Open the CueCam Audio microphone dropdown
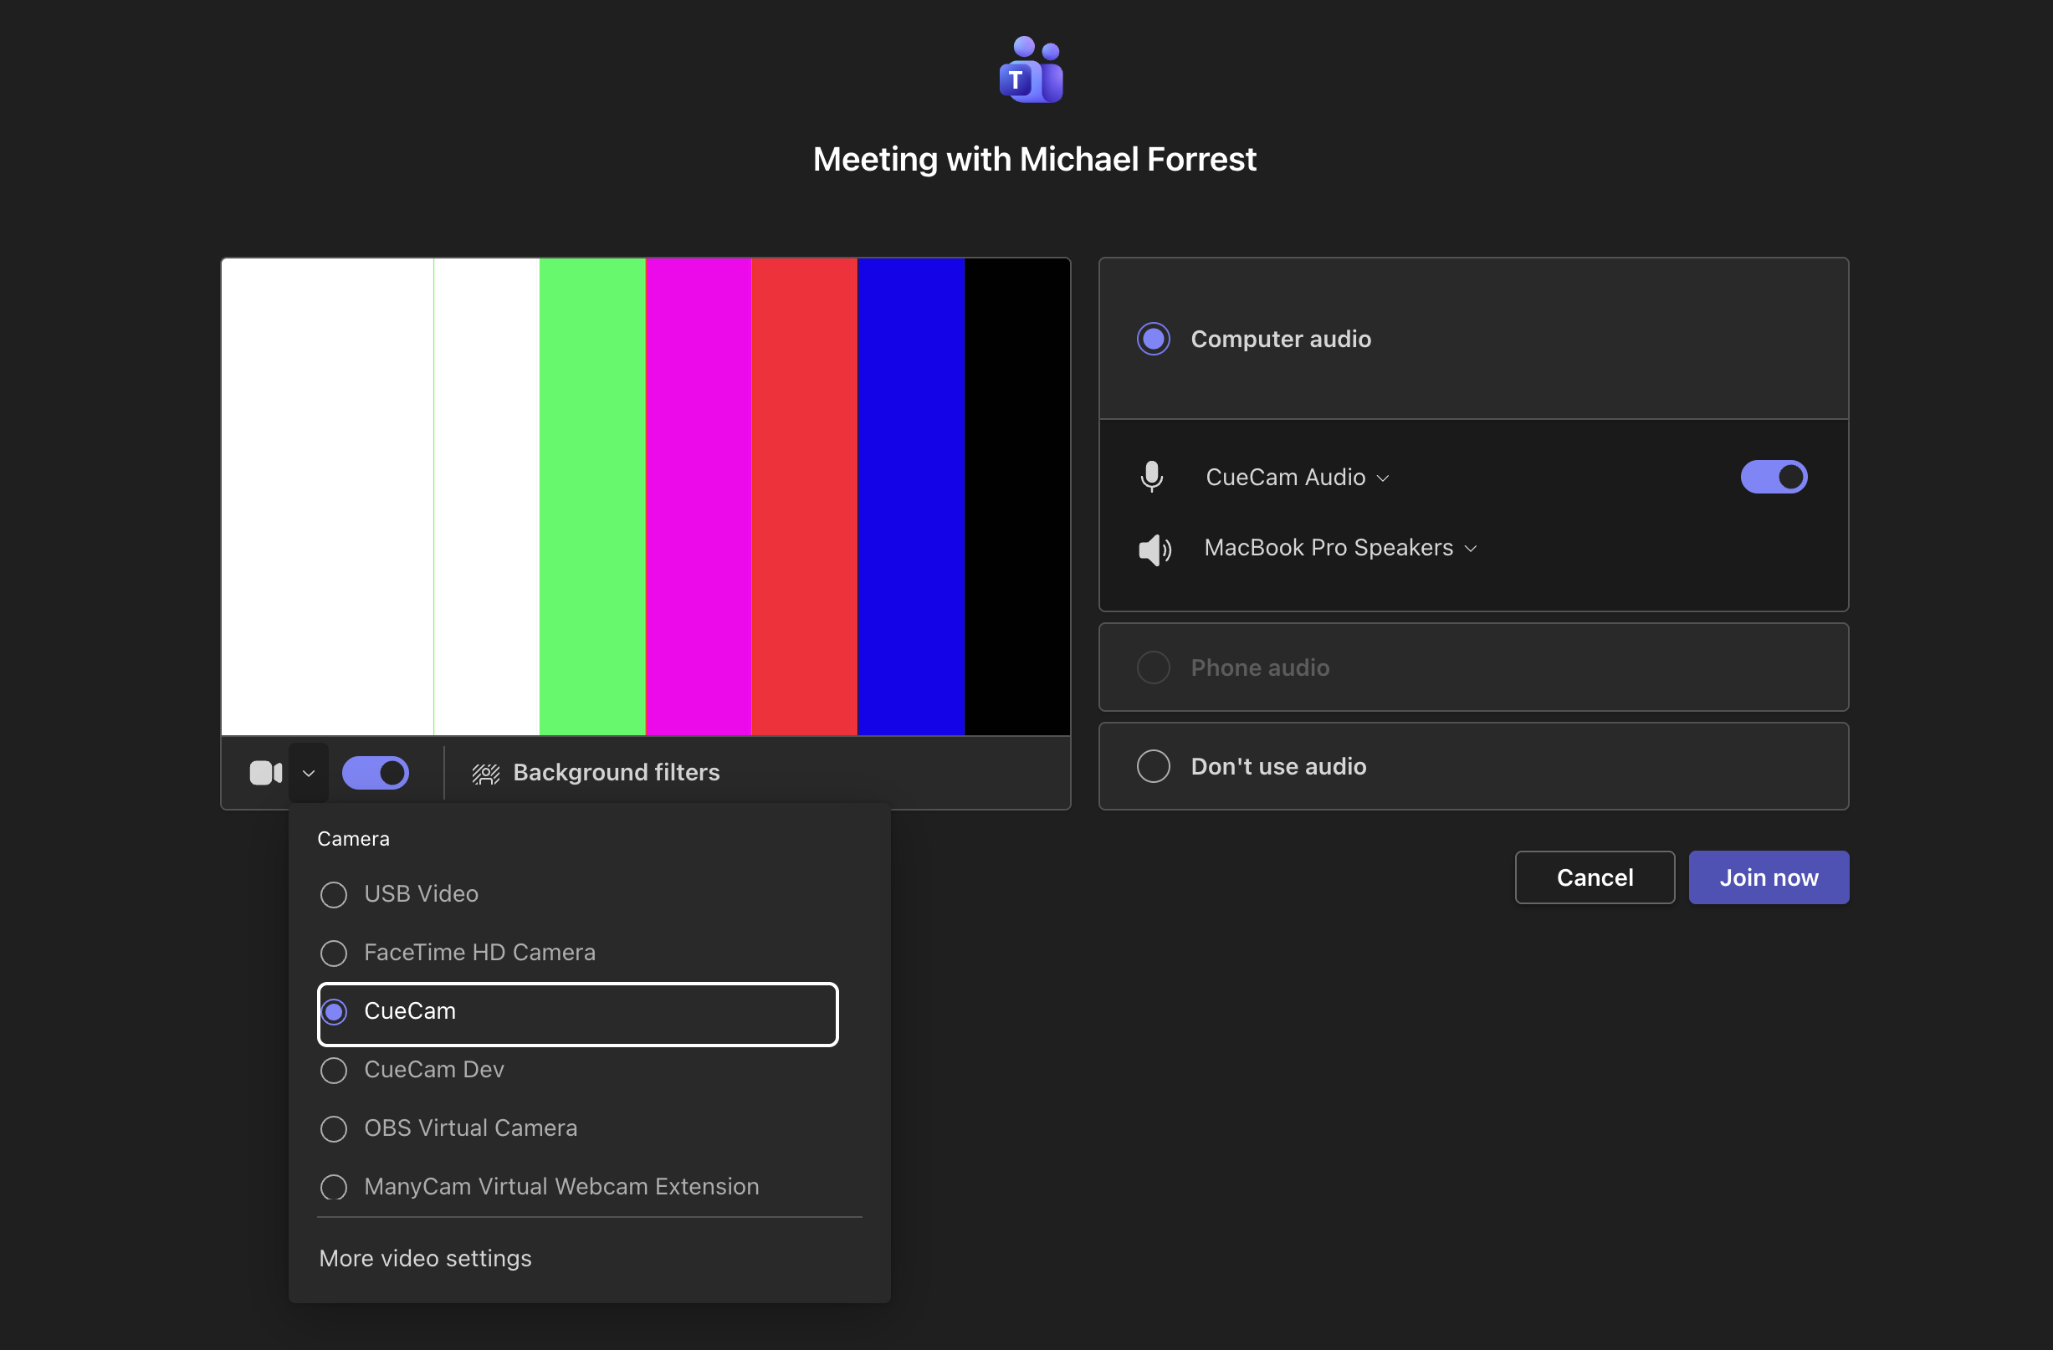This screenshot has height=1350, width=2053. (x=1298, y=477)
